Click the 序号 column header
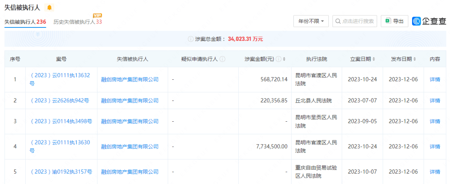Image resolution: width=450 pixels, height=184 pixels. coord(15,59)
